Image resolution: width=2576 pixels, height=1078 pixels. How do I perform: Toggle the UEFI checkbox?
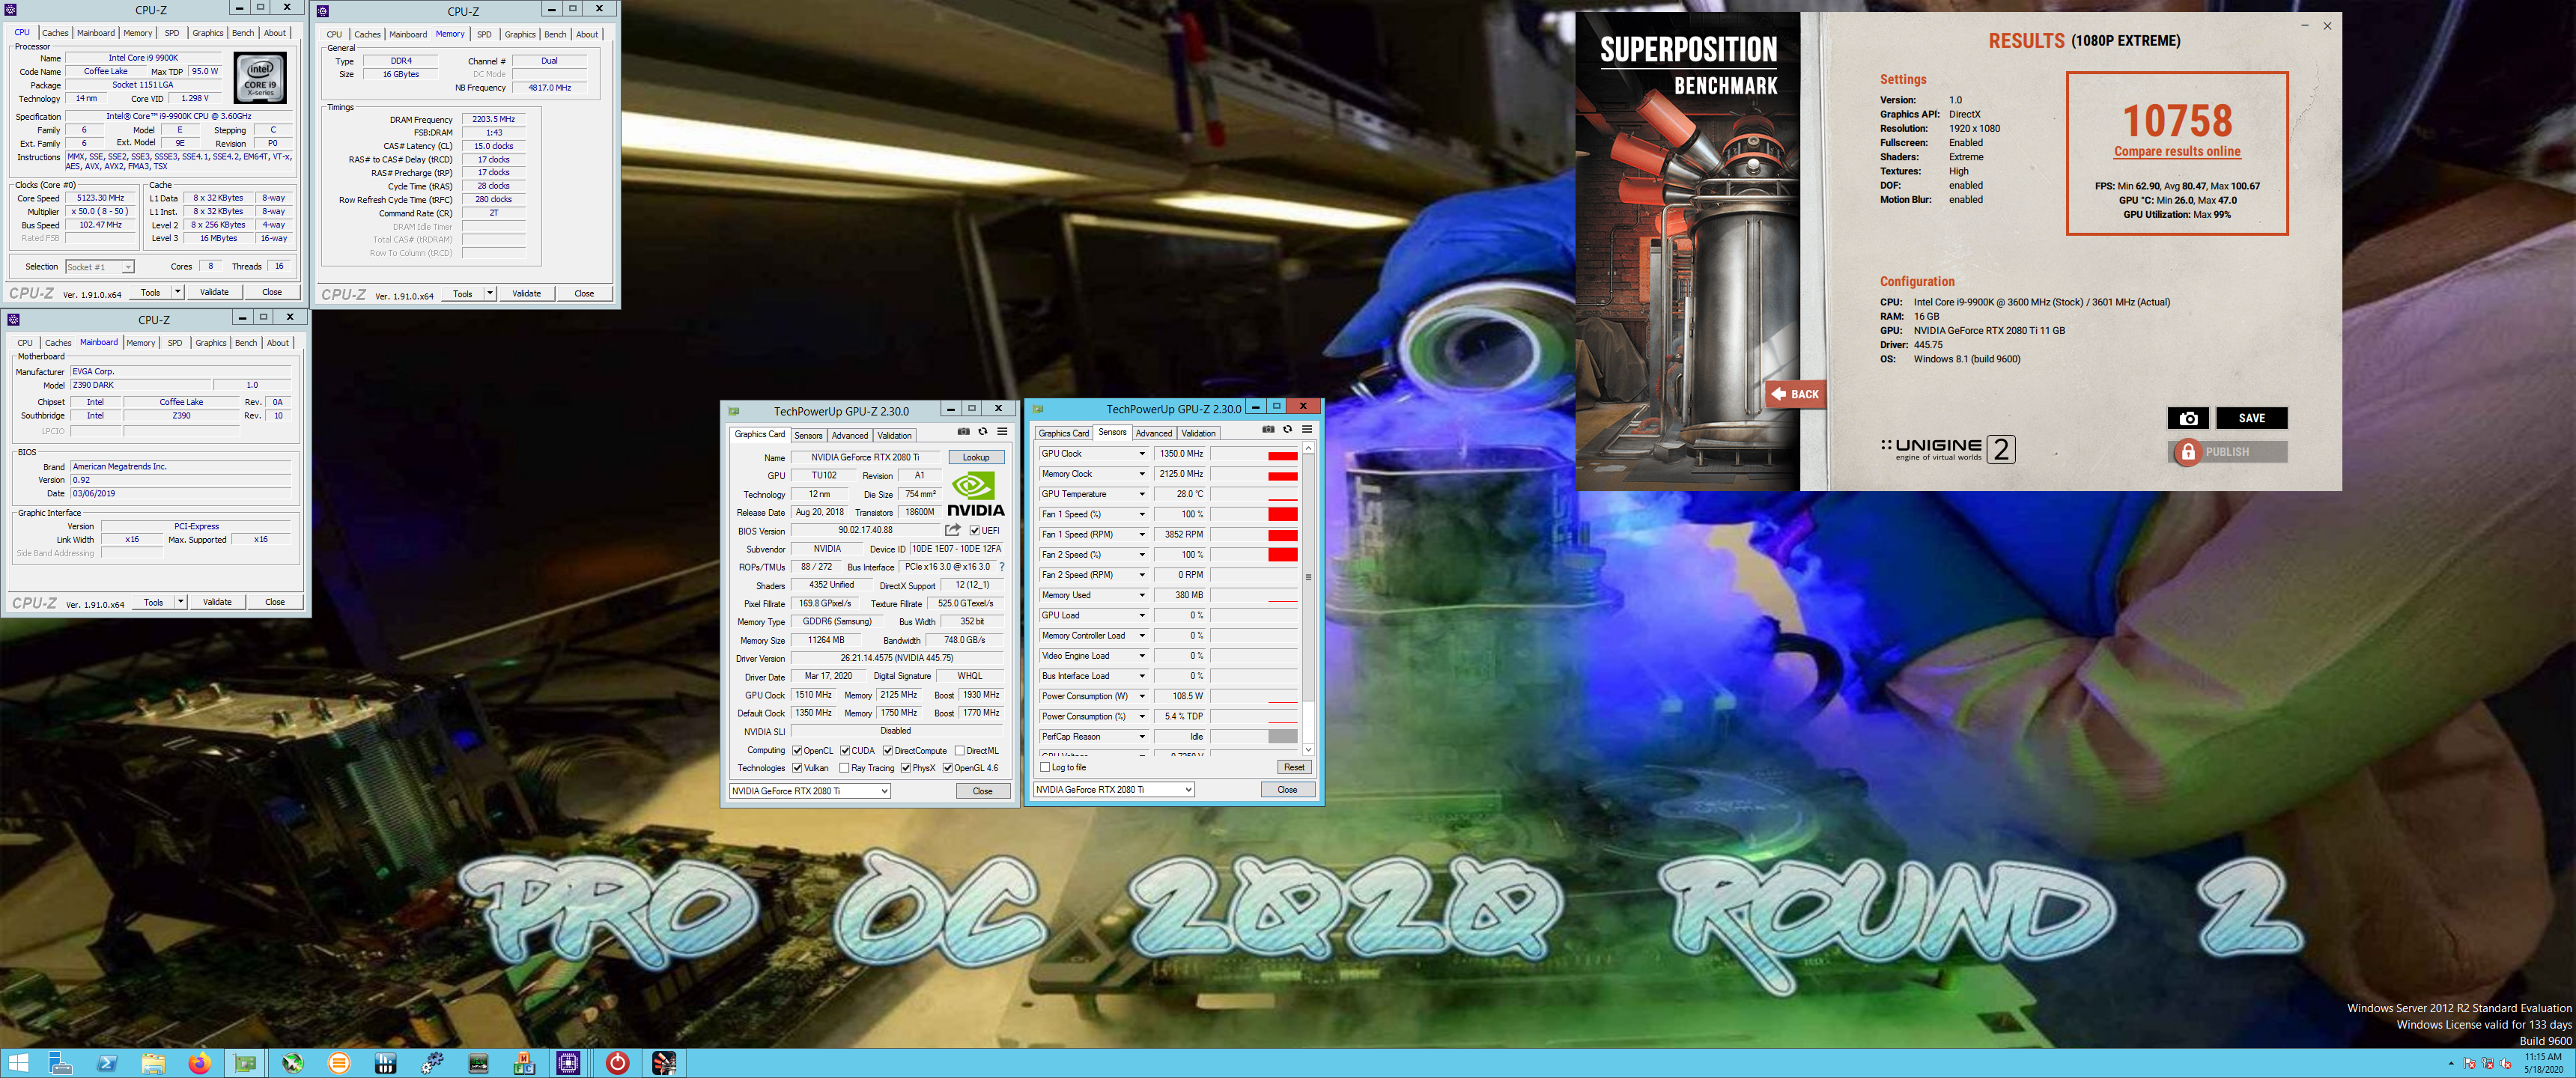tap(975, 531)
